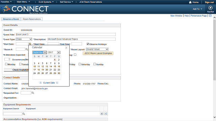Viewport: 216px width, 121px height.
Task: Click scrollbar down arrow
Action: tap(214, 117)
